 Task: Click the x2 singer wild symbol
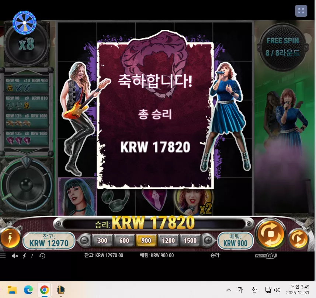(x=194, y=202)
